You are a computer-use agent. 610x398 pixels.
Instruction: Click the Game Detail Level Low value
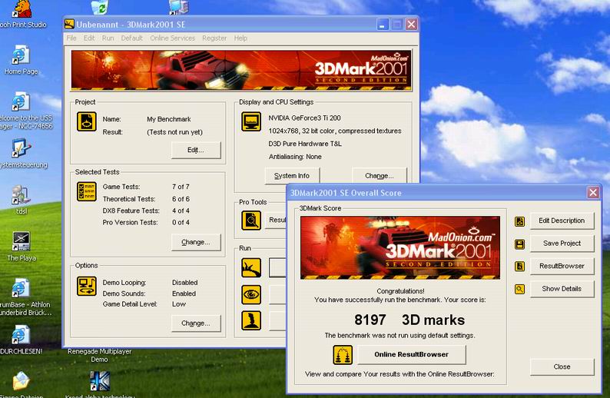tap(179, 304)
